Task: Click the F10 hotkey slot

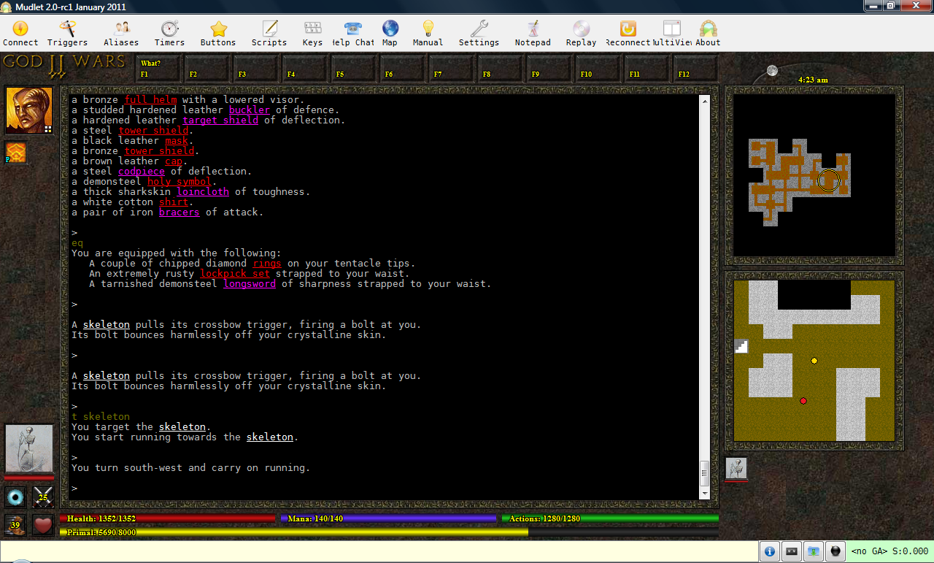Action: click(x=599, y=69)
